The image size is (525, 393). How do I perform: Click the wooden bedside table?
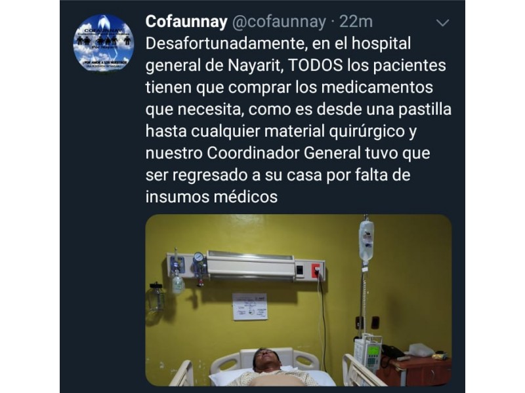[415, 370]
